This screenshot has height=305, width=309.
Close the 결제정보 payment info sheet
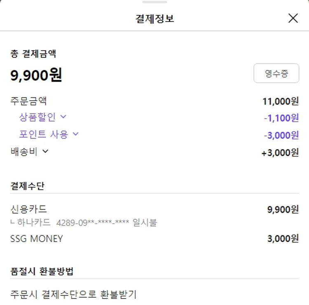pyautogui.click(x=293, y=18)
